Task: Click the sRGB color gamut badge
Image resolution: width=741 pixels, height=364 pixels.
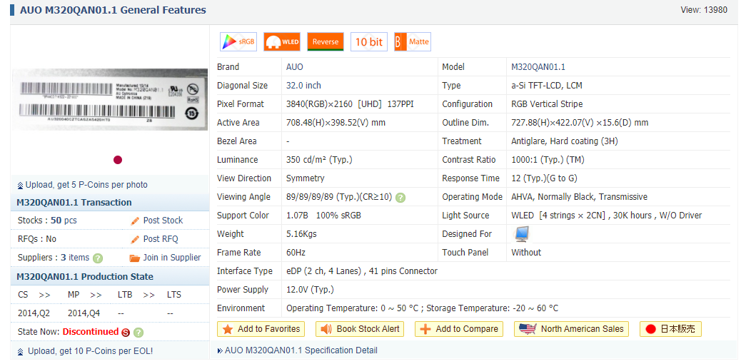Action: 238,41
